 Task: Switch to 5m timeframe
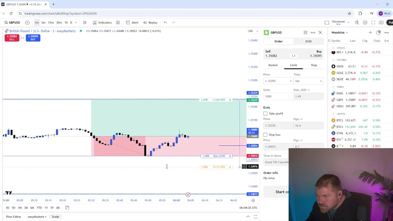point(43,22)
